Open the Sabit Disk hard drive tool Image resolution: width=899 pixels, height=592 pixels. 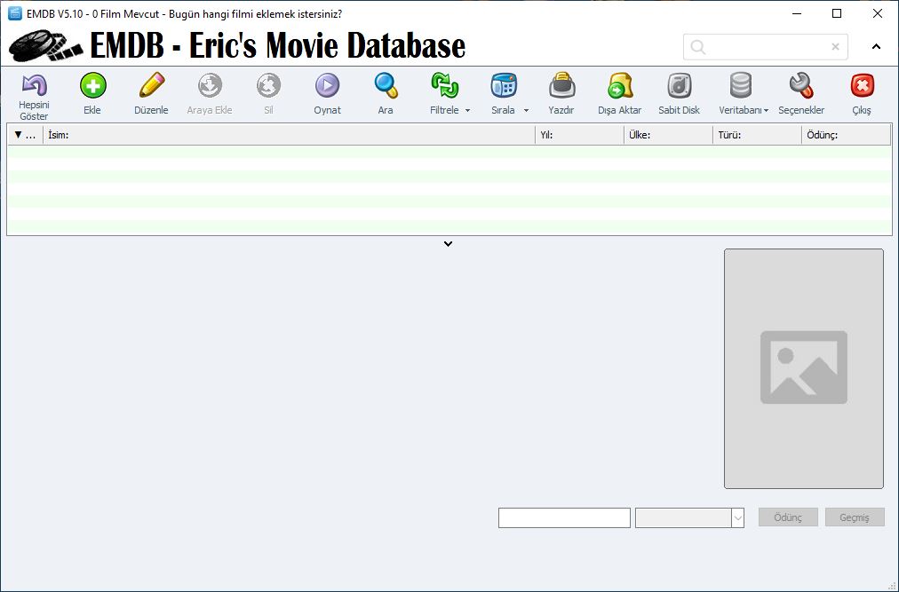[680, 85]
